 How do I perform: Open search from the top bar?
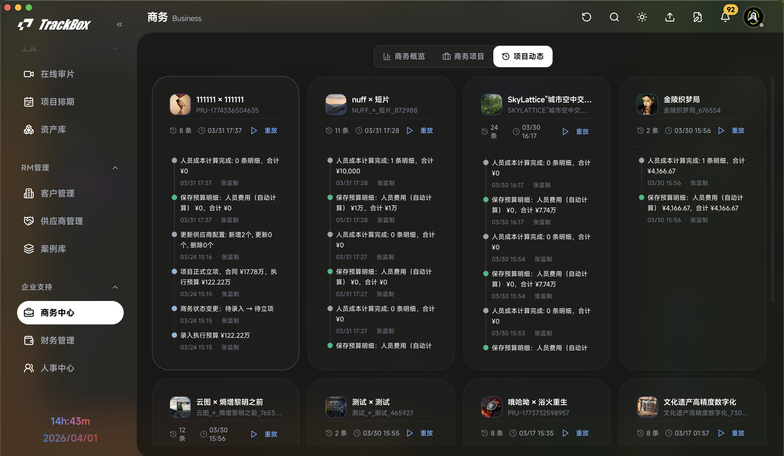tap(614, 17)
